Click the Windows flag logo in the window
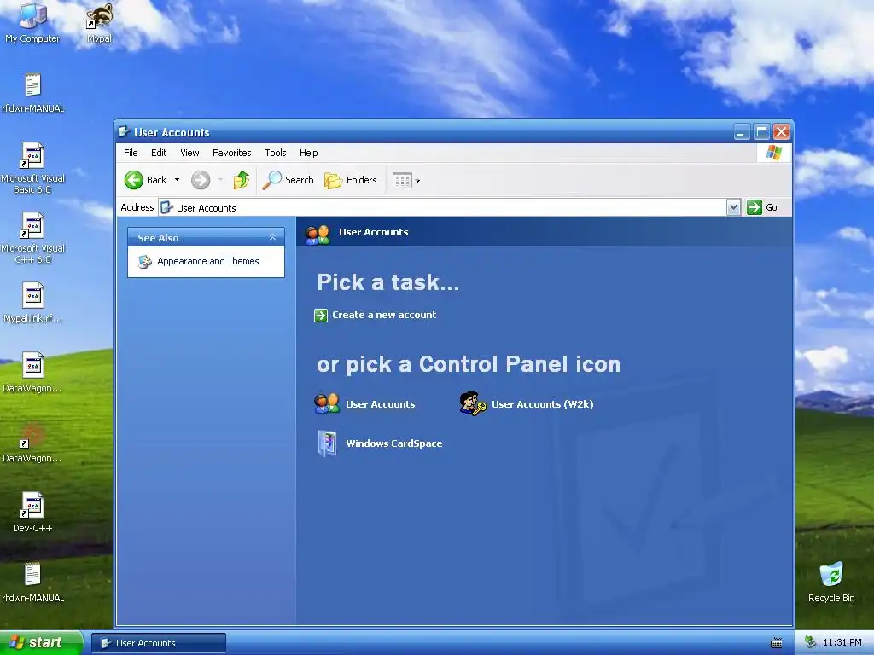 [x=773, y=153]
